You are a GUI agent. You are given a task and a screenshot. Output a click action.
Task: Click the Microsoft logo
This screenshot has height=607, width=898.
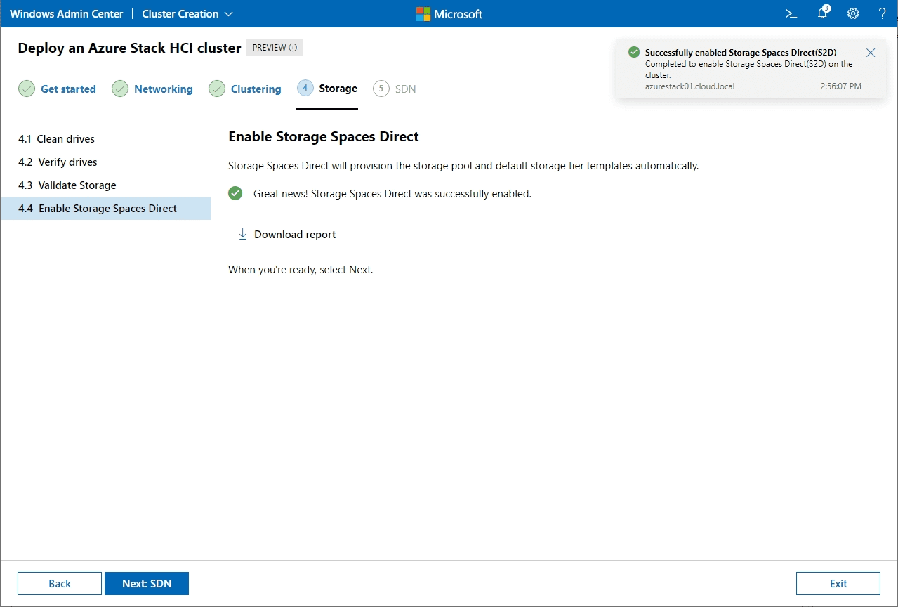click(449, 14)
